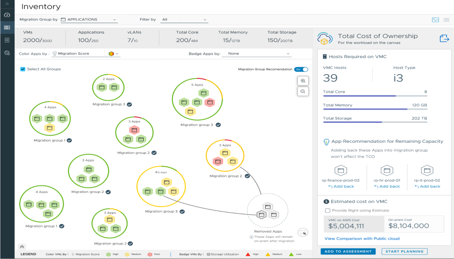Screen dimensions: 454x259
Task: Click the lightbulb App Recommendation icon
Action: (x=326, y=142)
